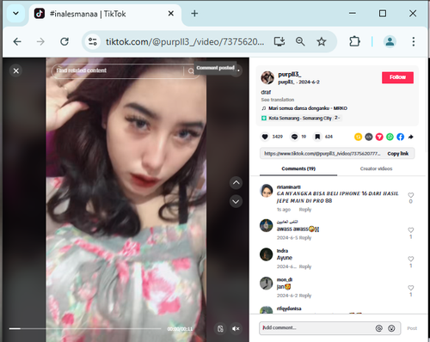430x342 pixels.
Task: Share to Facebook
Action: 401,137
